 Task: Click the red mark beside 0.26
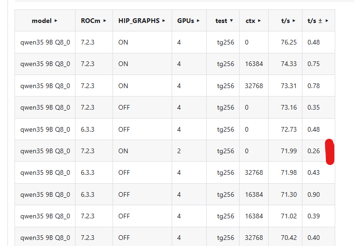(330, 152)
